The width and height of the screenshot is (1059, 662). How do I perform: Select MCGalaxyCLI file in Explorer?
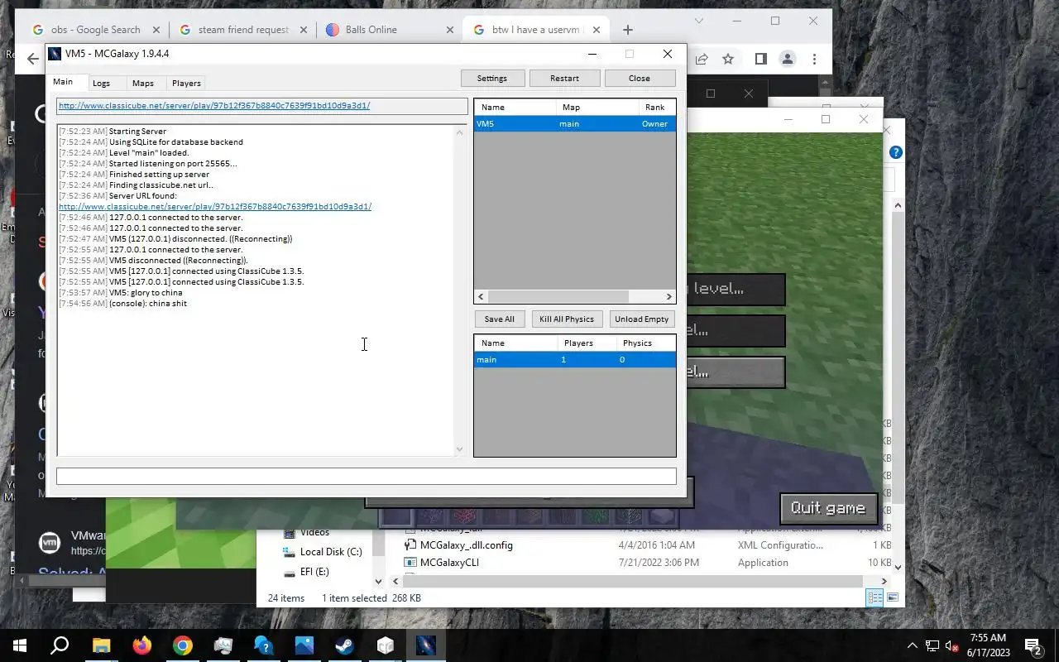point(449,563)
